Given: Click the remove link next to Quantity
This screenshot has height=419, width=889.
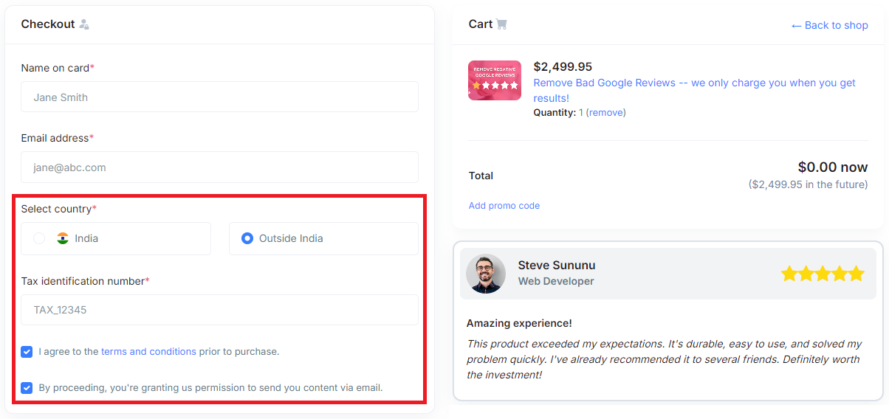Looking at the screenshot, I should 605,113.
